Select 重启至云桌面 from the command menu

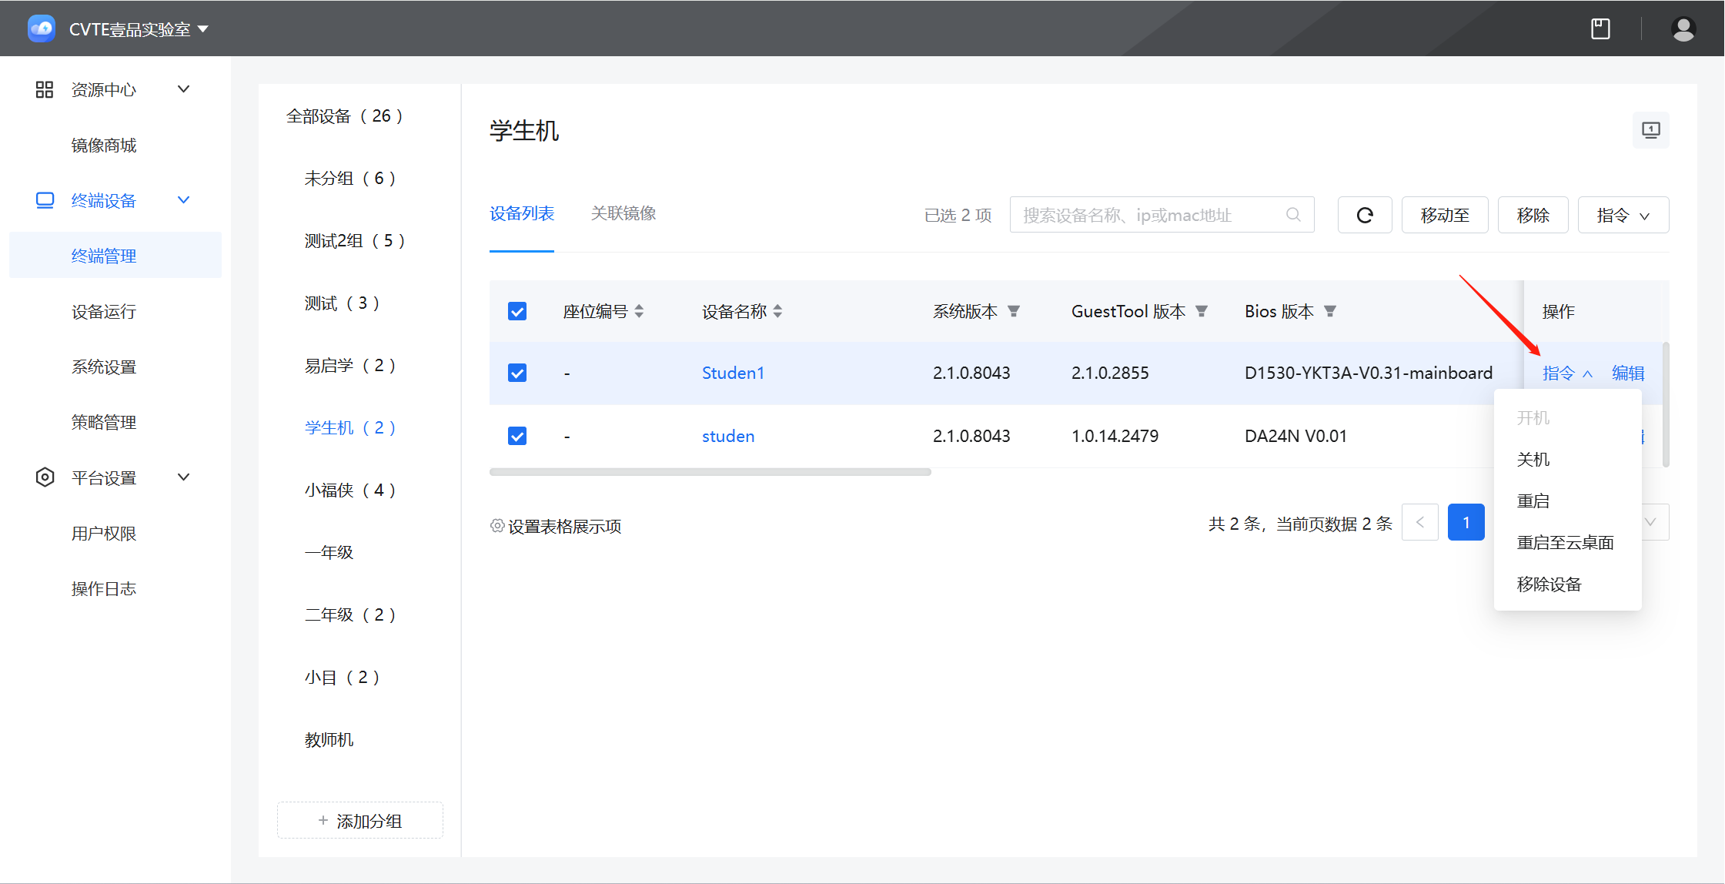click(1568, 543)
